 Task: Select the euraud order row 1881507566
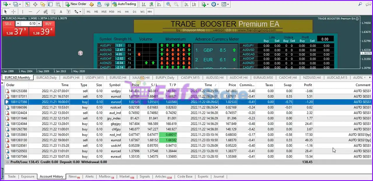pos(188,157)
